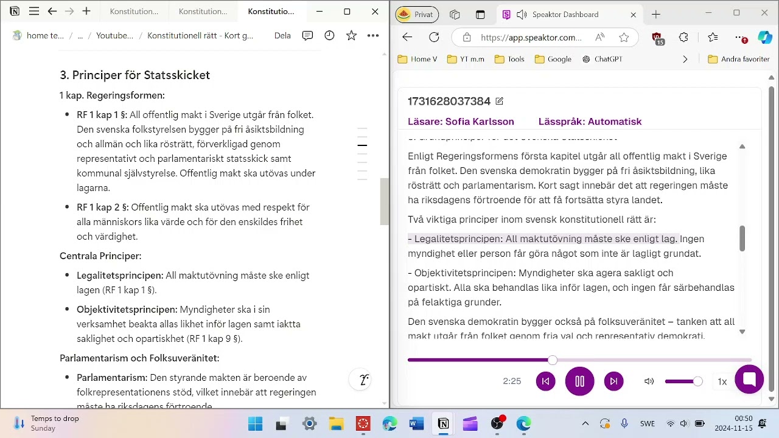Viewport: 779px width, 438px height.
Task: Open the ad blocker extension icon
Action: [657, 38]
